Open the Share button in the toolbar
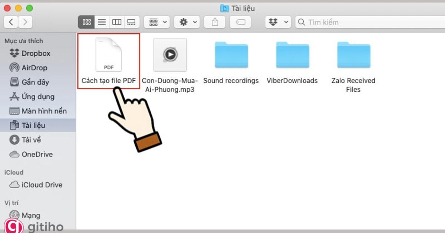445x233 pixels. [x=214, y=22]
